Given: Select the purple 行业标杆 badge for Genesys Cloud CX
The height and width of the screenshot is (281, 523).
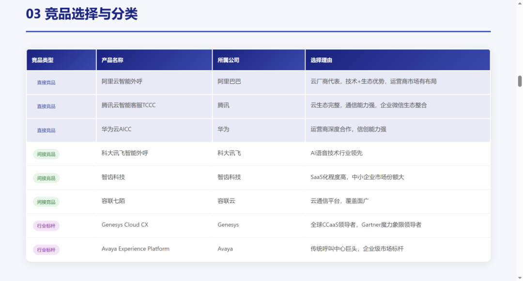Looking at the screenshot, I should (x=46, y=226).
